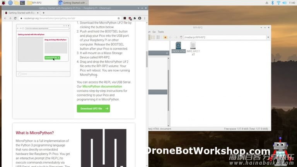Shade the Chromium window using title bar arrow
This screenshot has height=167, width=297.
coord(138,8)
